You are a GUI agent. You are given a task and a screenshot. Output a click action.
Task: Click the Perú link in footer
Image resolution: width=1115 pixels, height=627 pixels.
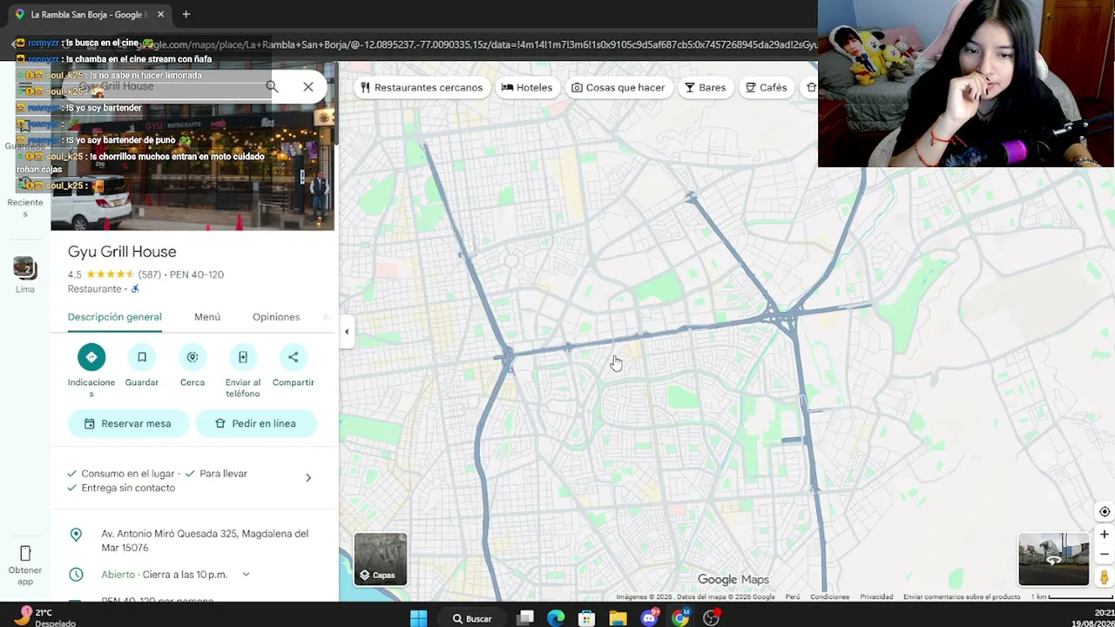point(793,597)
